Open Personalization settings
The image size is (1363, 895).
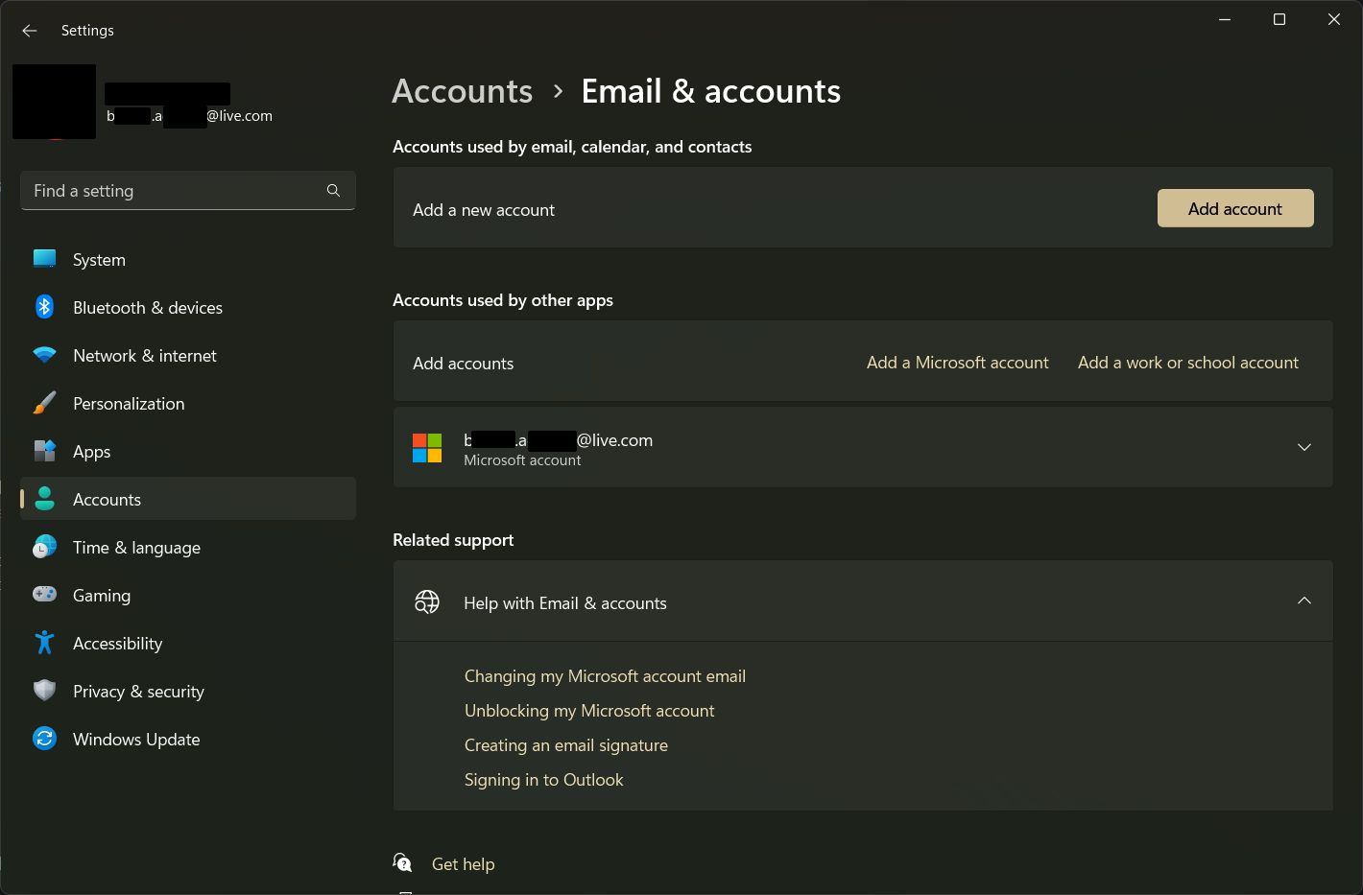(188, 403)
